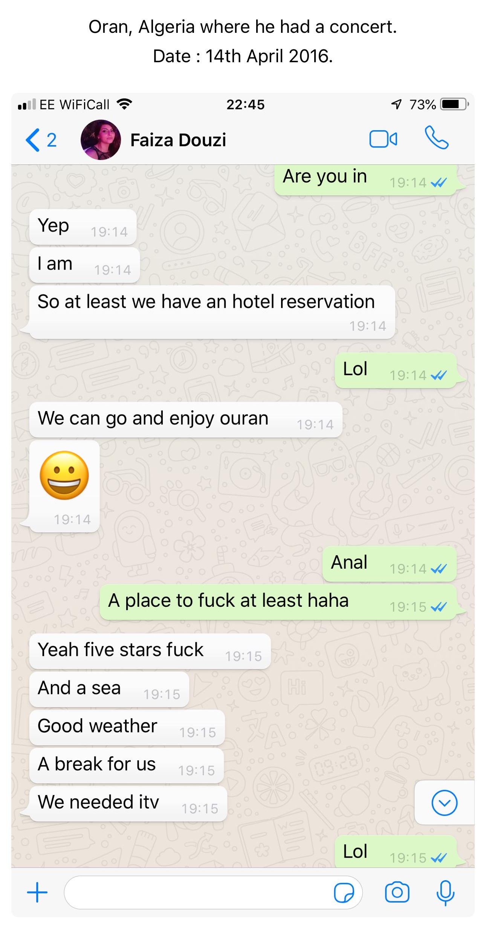Start a voice call via phone icon
The image size is (486, 930).
[x=436, y=138]
